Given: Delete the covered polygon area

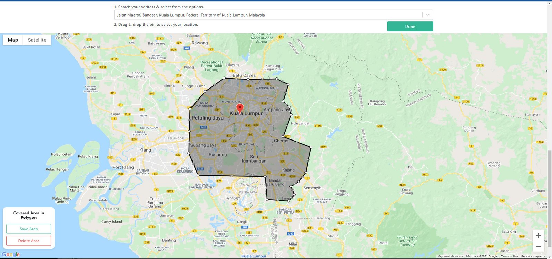Looking at the screenshot, I should coord(29,241).
